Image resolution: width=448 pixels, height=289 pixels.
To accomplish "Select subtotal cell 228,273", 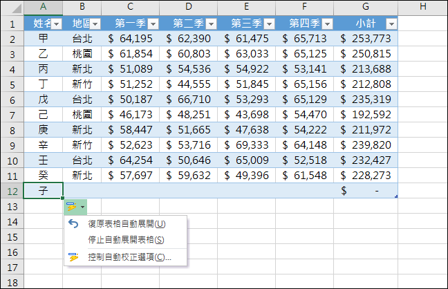I will point(366,175).
